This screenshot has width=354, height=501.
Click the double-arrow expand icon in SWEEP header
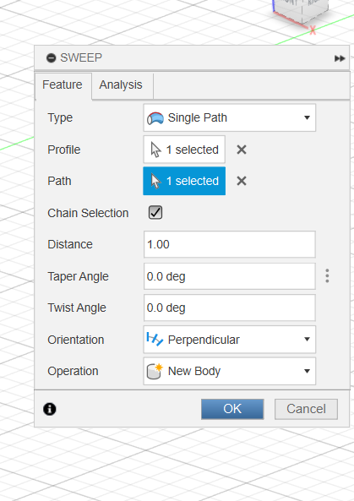tap(340, 58)
